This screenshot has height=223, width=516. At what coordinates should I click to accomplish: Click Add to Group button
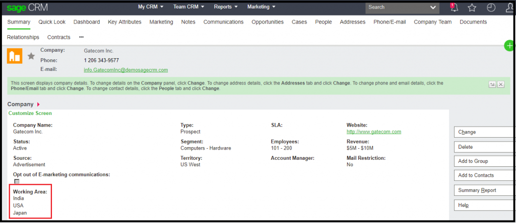click(x=484, y=161)
